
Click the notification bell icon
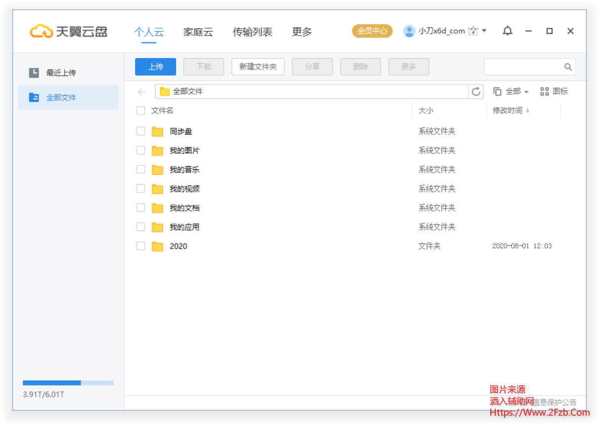507,31
